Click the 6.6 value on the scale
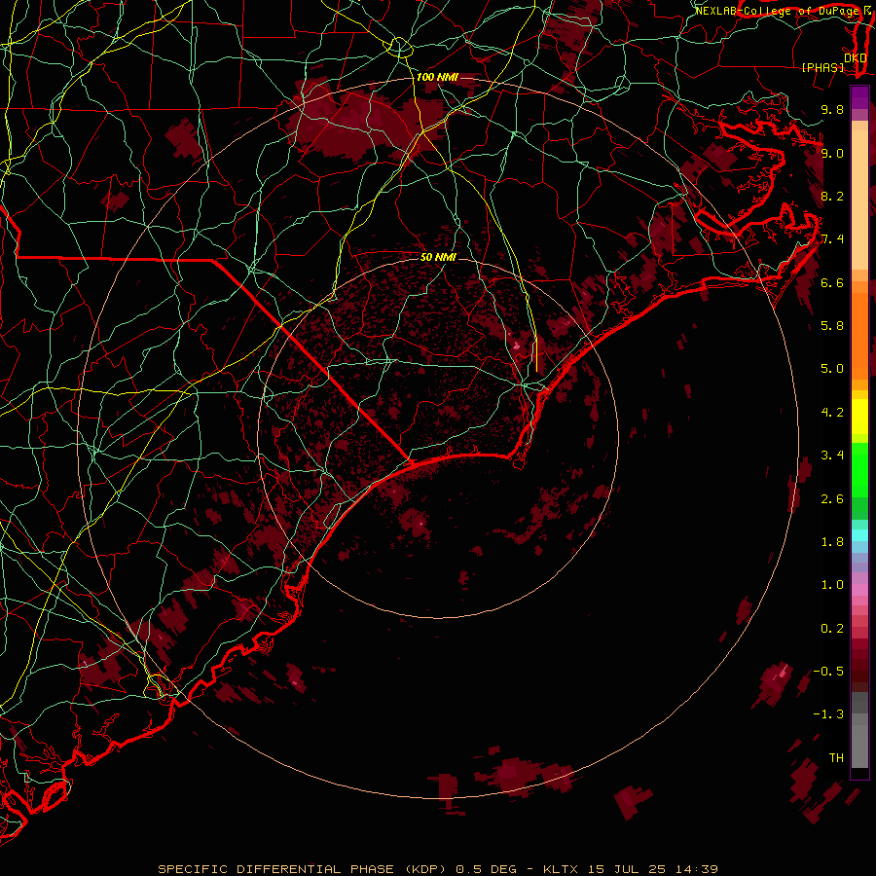Screen dimensions: 876x876 pos(832,282)
